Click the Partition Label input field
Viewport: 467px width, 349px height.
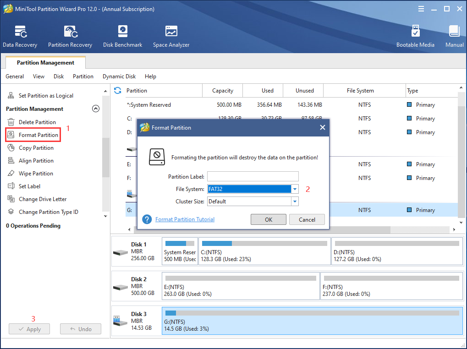click(253, 176)
